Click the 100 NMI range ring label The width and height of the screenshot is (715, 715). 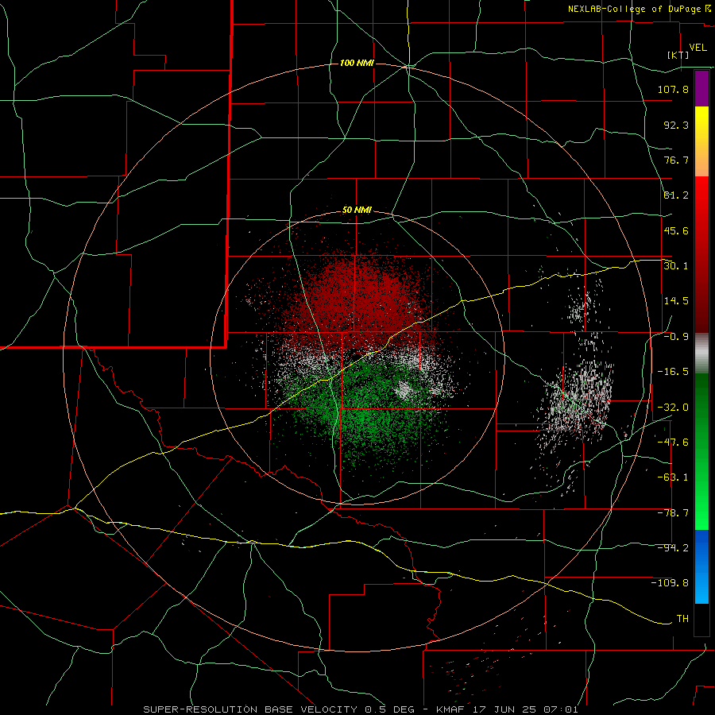click(357, 63)
